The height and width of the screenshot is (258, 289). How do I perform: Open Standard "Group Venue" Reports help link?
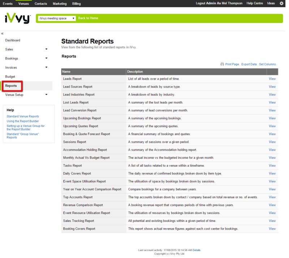tap(23, 136)
